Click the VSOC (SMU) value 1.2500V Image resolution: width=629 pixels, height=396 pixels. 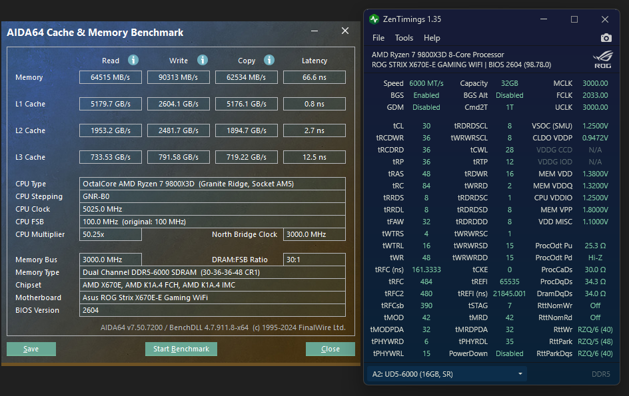tap(595, 126)
